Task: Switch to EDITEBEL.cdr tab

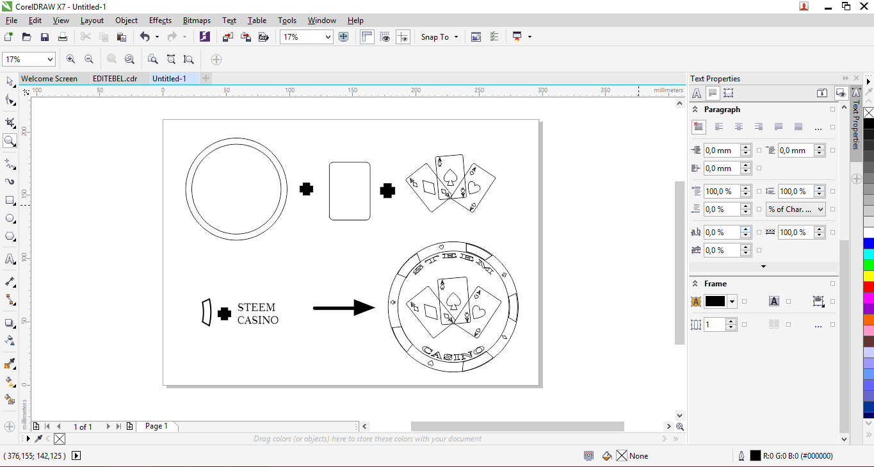Action: (115, 79)
